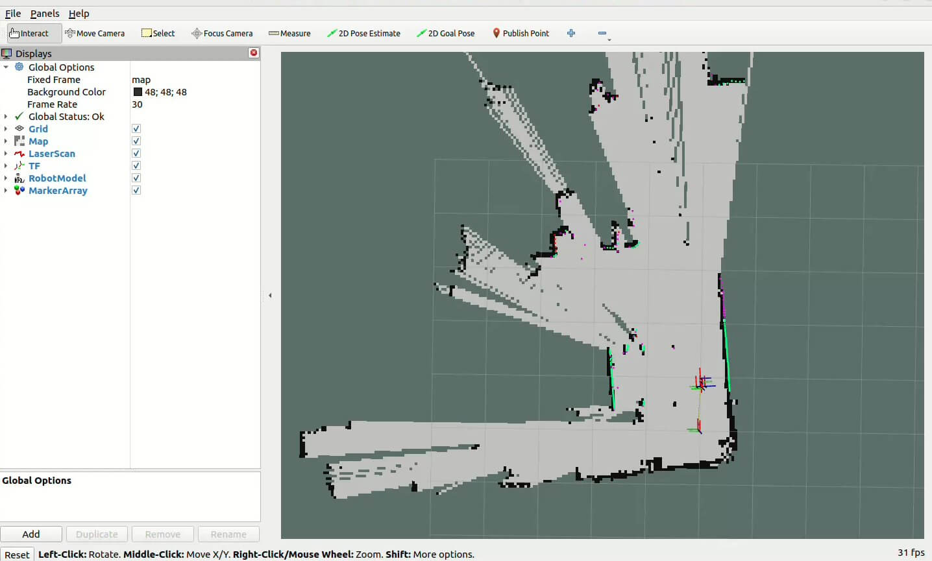Viewport: 932px width, 561px height.
Task: Expand the RobotModel tree item
Action: [6, 178]
